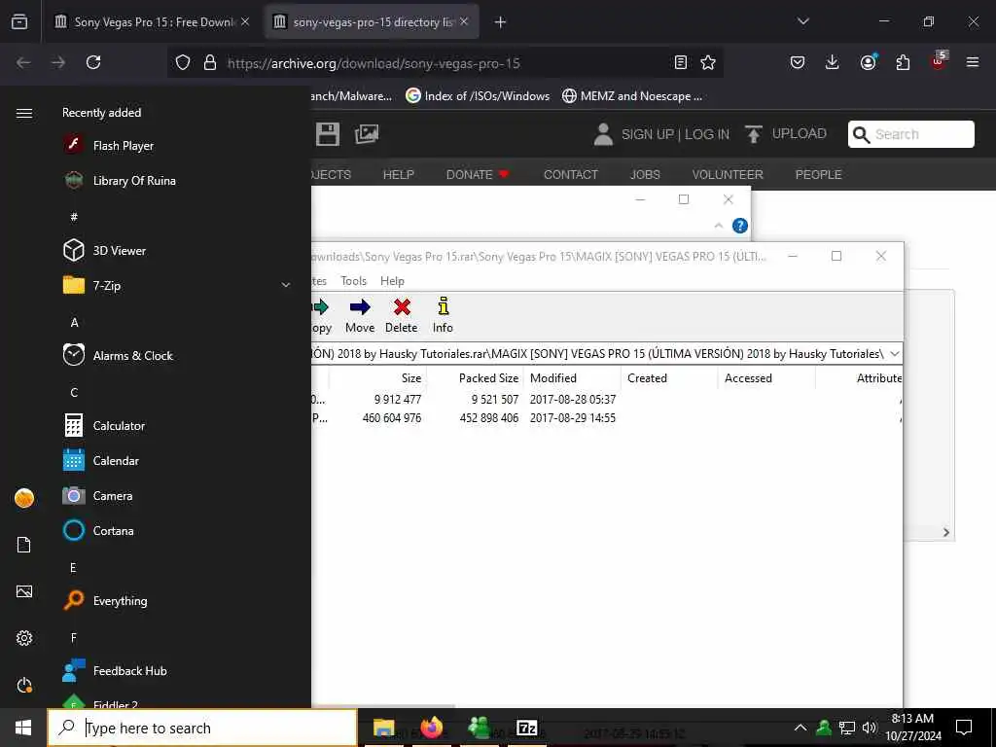Open Power options in Start sidebar
This screenshot has height=747, width=996.
coord(24,685)
